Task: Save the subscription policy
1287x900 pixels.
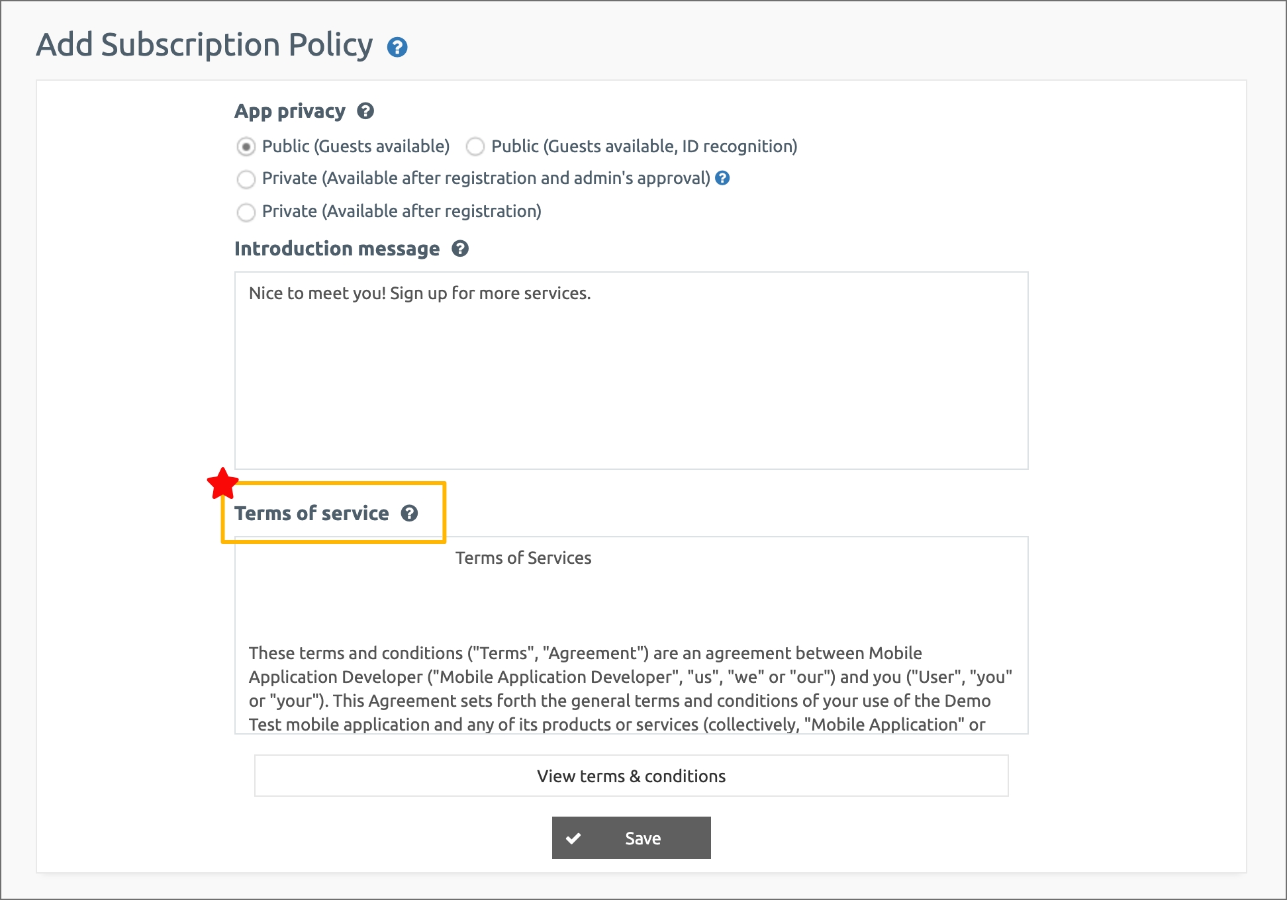Action: point(632,838)
